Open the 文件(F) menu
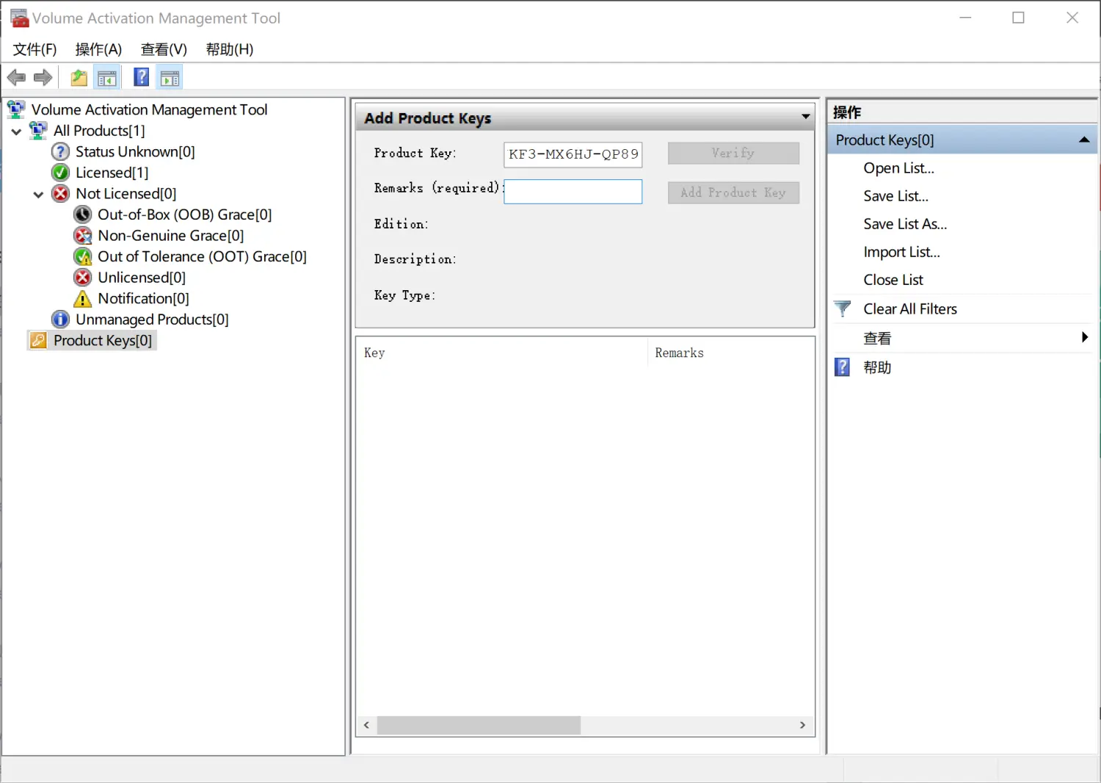1101x783 pixels. pos(34,49)
